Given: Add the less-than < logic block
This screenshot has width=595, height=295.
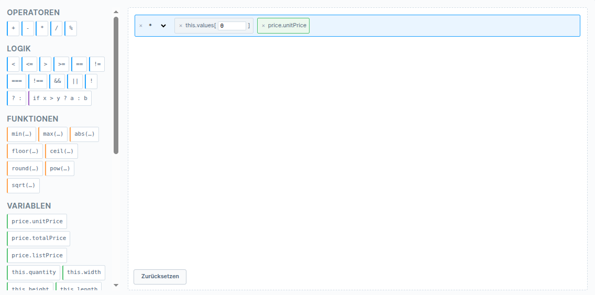Looking at the screenshot, I should pyautogui.click(x=13, y=64).
